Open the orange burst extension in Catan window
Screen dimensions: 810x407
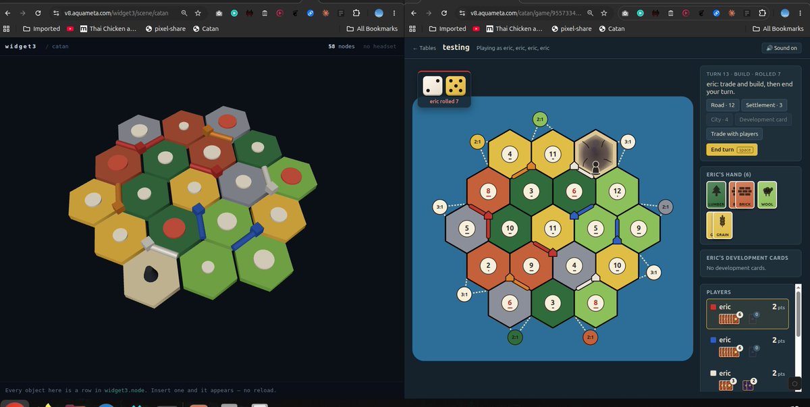732,13
